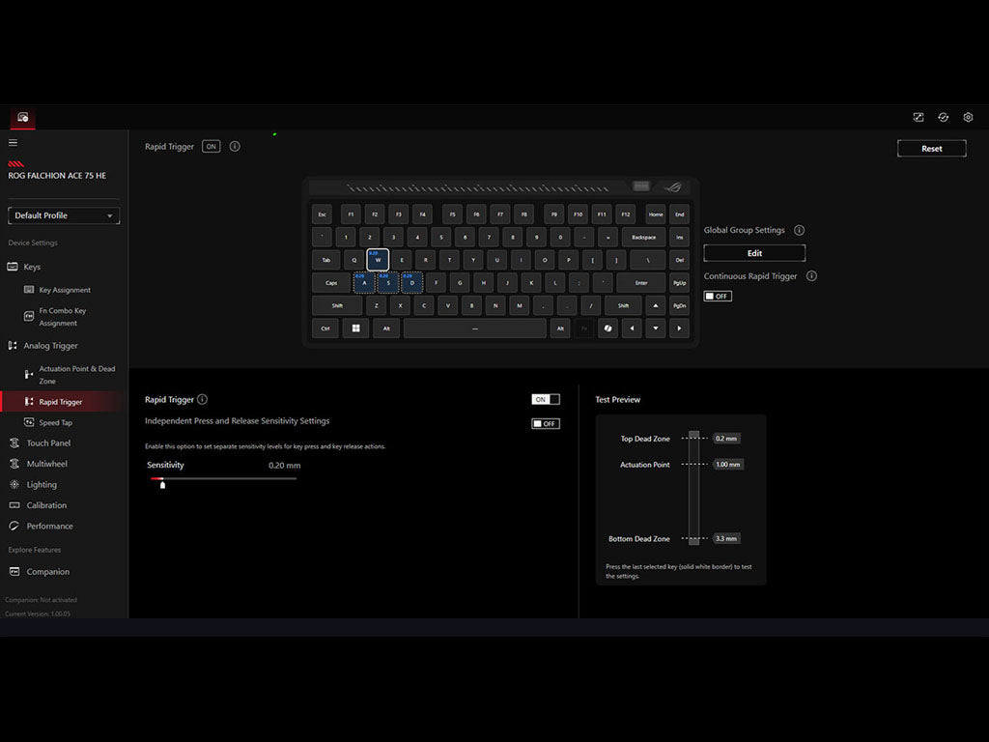Viewport: 989px width, 742px height.
Task: Click the 1.00 mm Actuation Point value
Action: pyautogui.click(x=728, y=465)
